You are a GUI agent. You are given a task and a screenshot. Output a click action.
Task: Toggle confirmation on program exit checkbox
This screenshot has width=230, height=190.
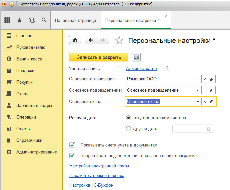[72, 155]
